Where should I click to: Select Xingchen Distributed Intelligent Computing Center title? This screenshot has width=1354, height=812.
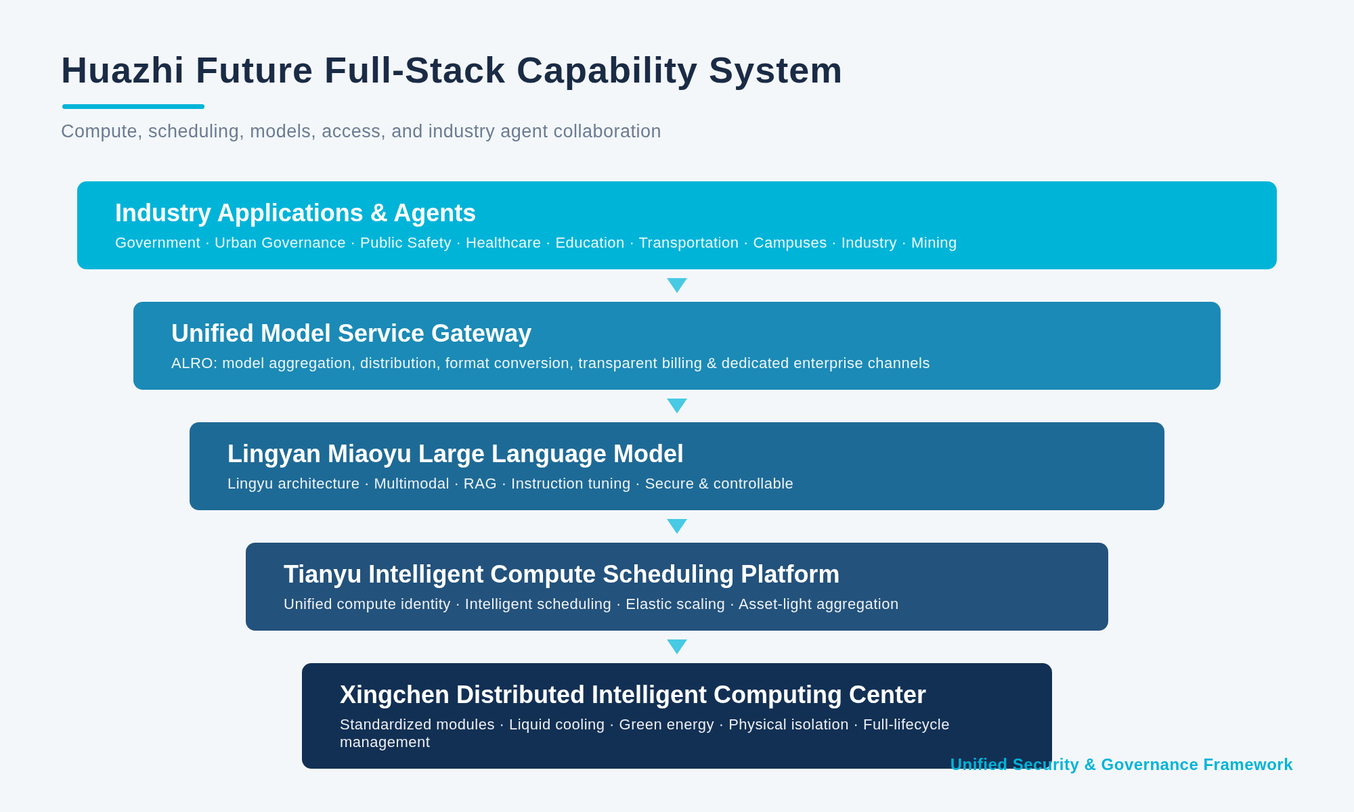[633, 695]
